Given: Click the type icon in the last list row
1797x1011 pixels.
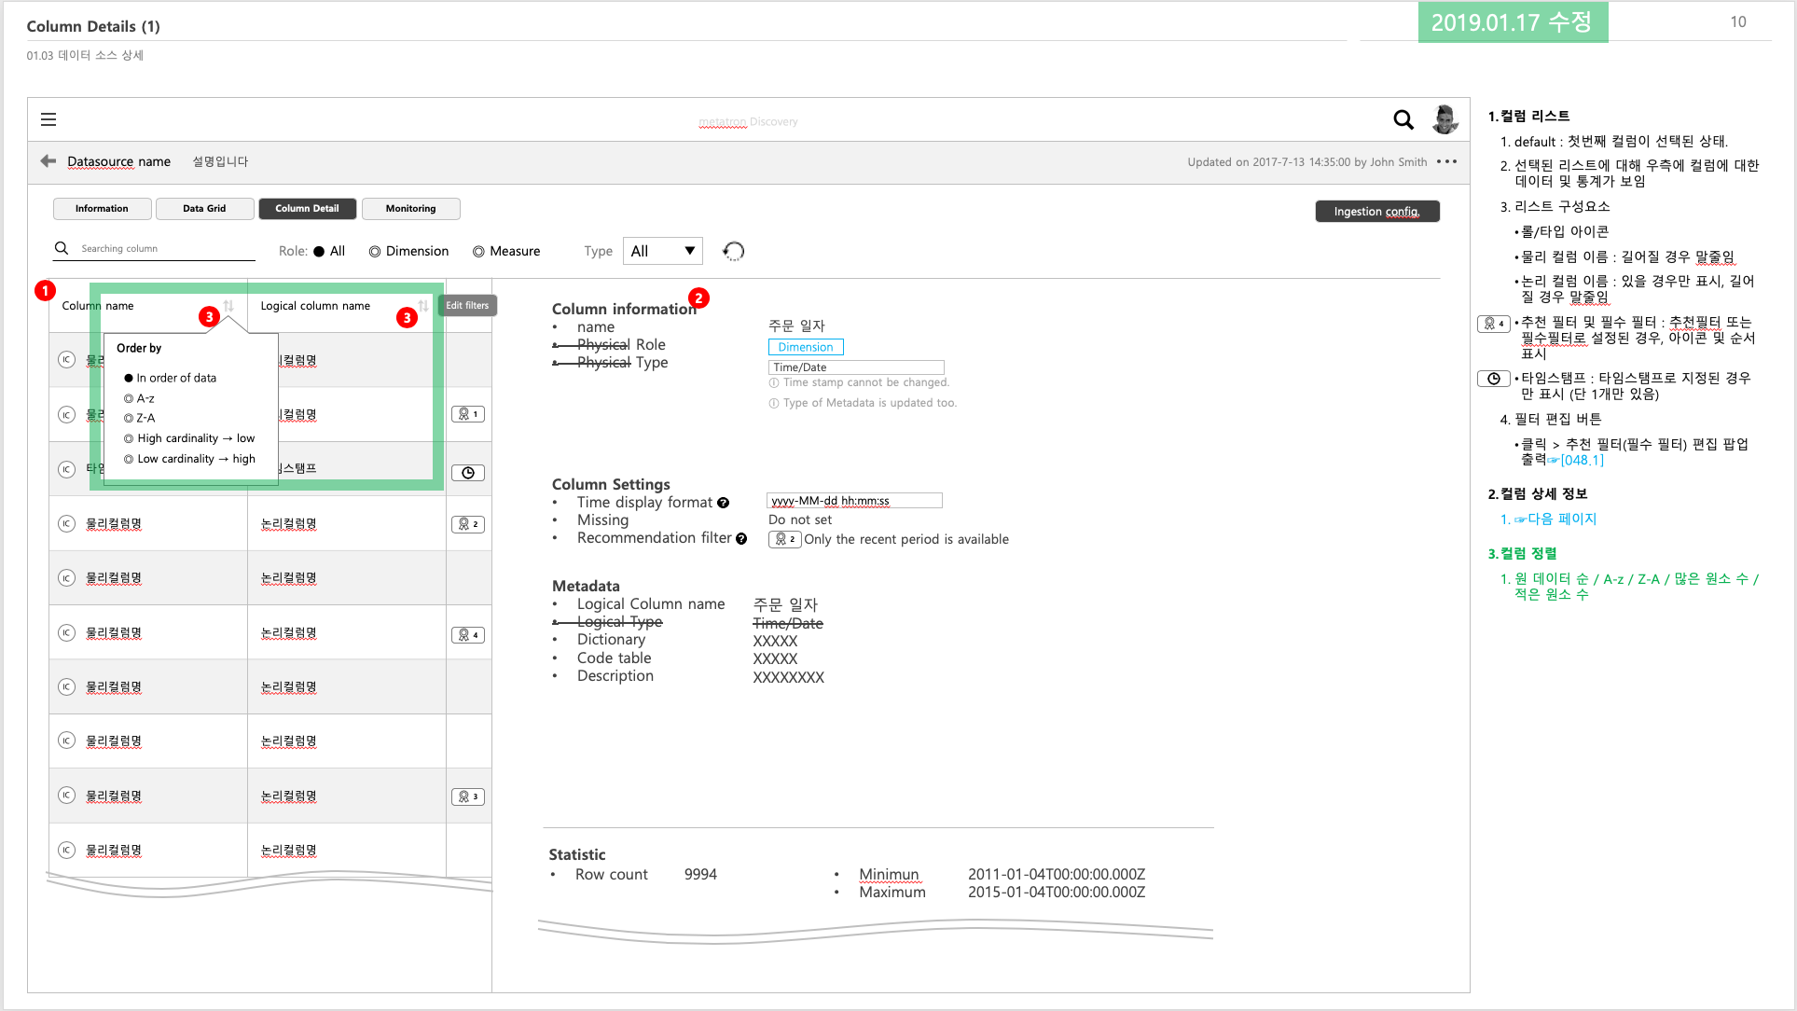Looking at the screenshot, I should (66, 850).
